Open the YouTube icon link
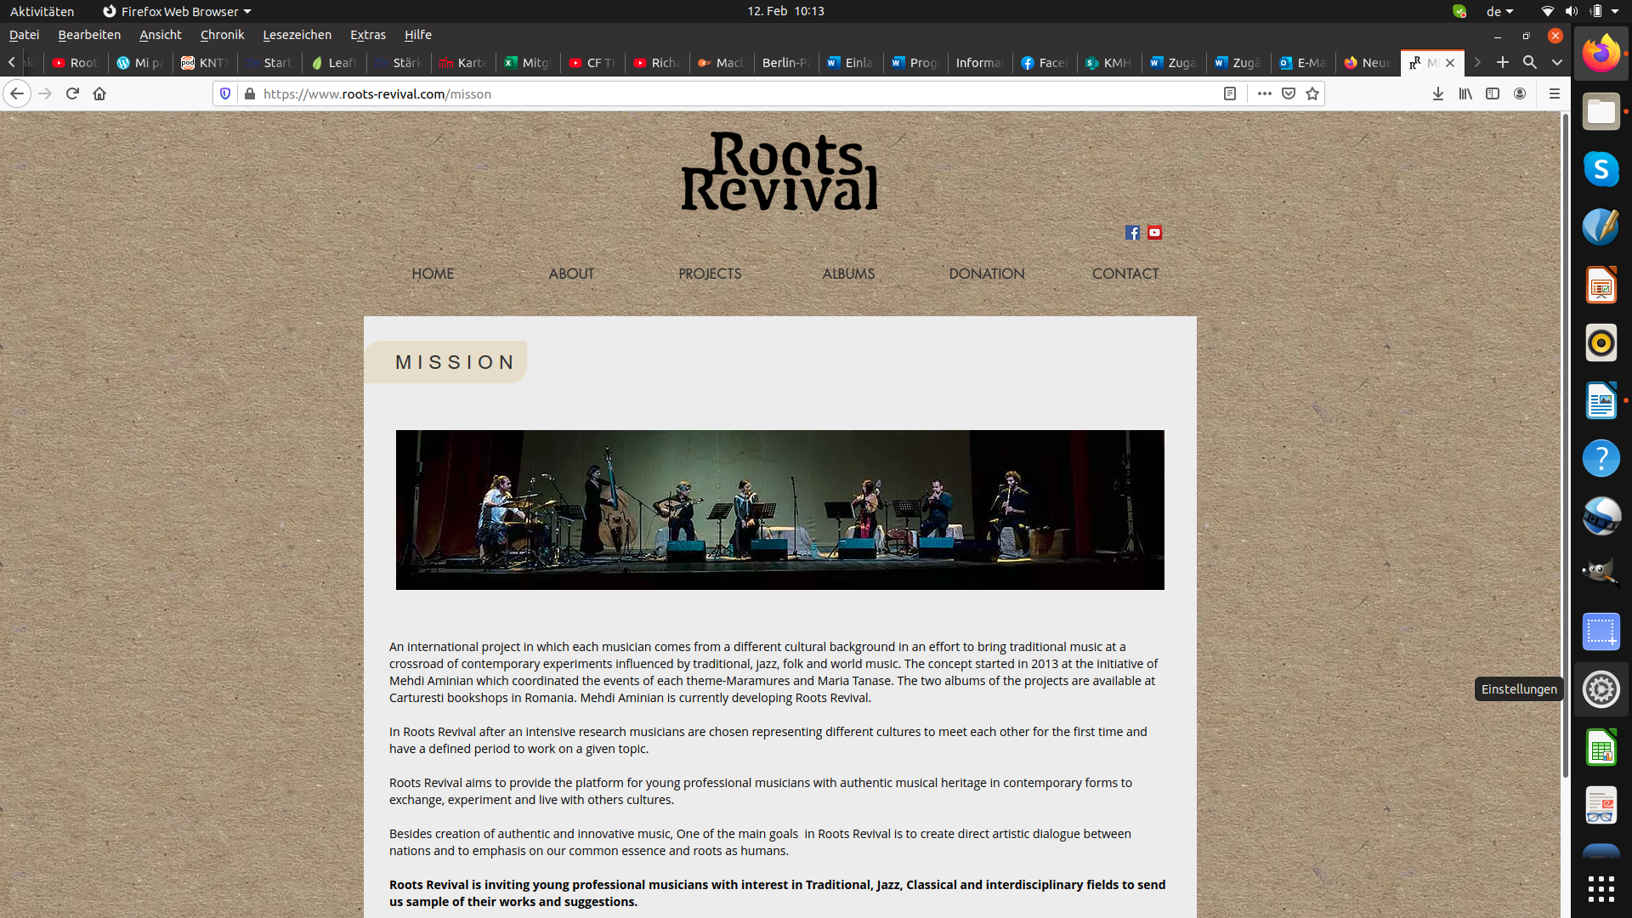The image size is (1632, 918). [1154, 233]
